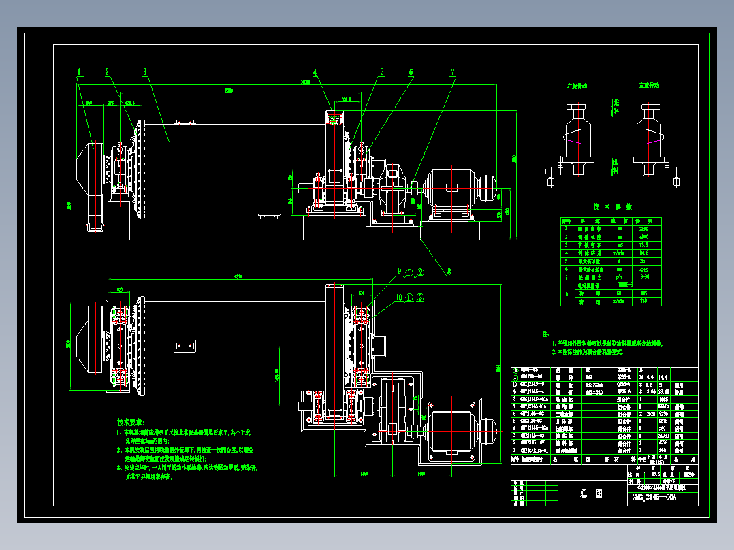The width and height of the screenshot is (734, 550).
Task: Click balloon number 8 below the motor base
Action: point(449,272)
